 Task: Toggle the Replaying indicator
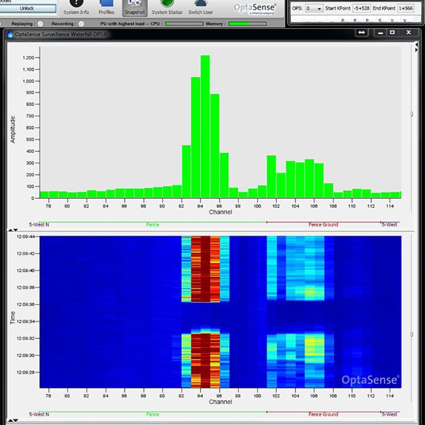pos(41,24)
